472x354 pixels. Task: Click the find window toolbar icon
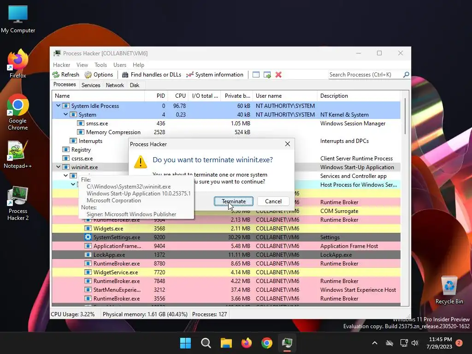tap(256, 75)
